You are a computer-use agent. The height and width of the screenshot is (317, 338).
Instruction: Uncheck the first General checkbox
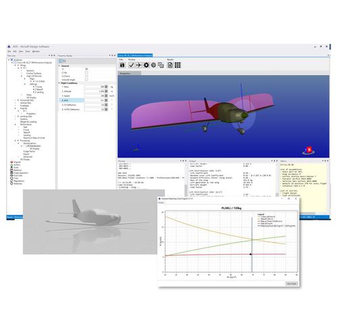pos(87,69)
